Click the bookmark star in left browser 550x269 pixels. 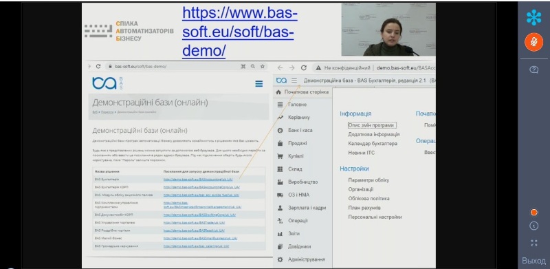262,66
